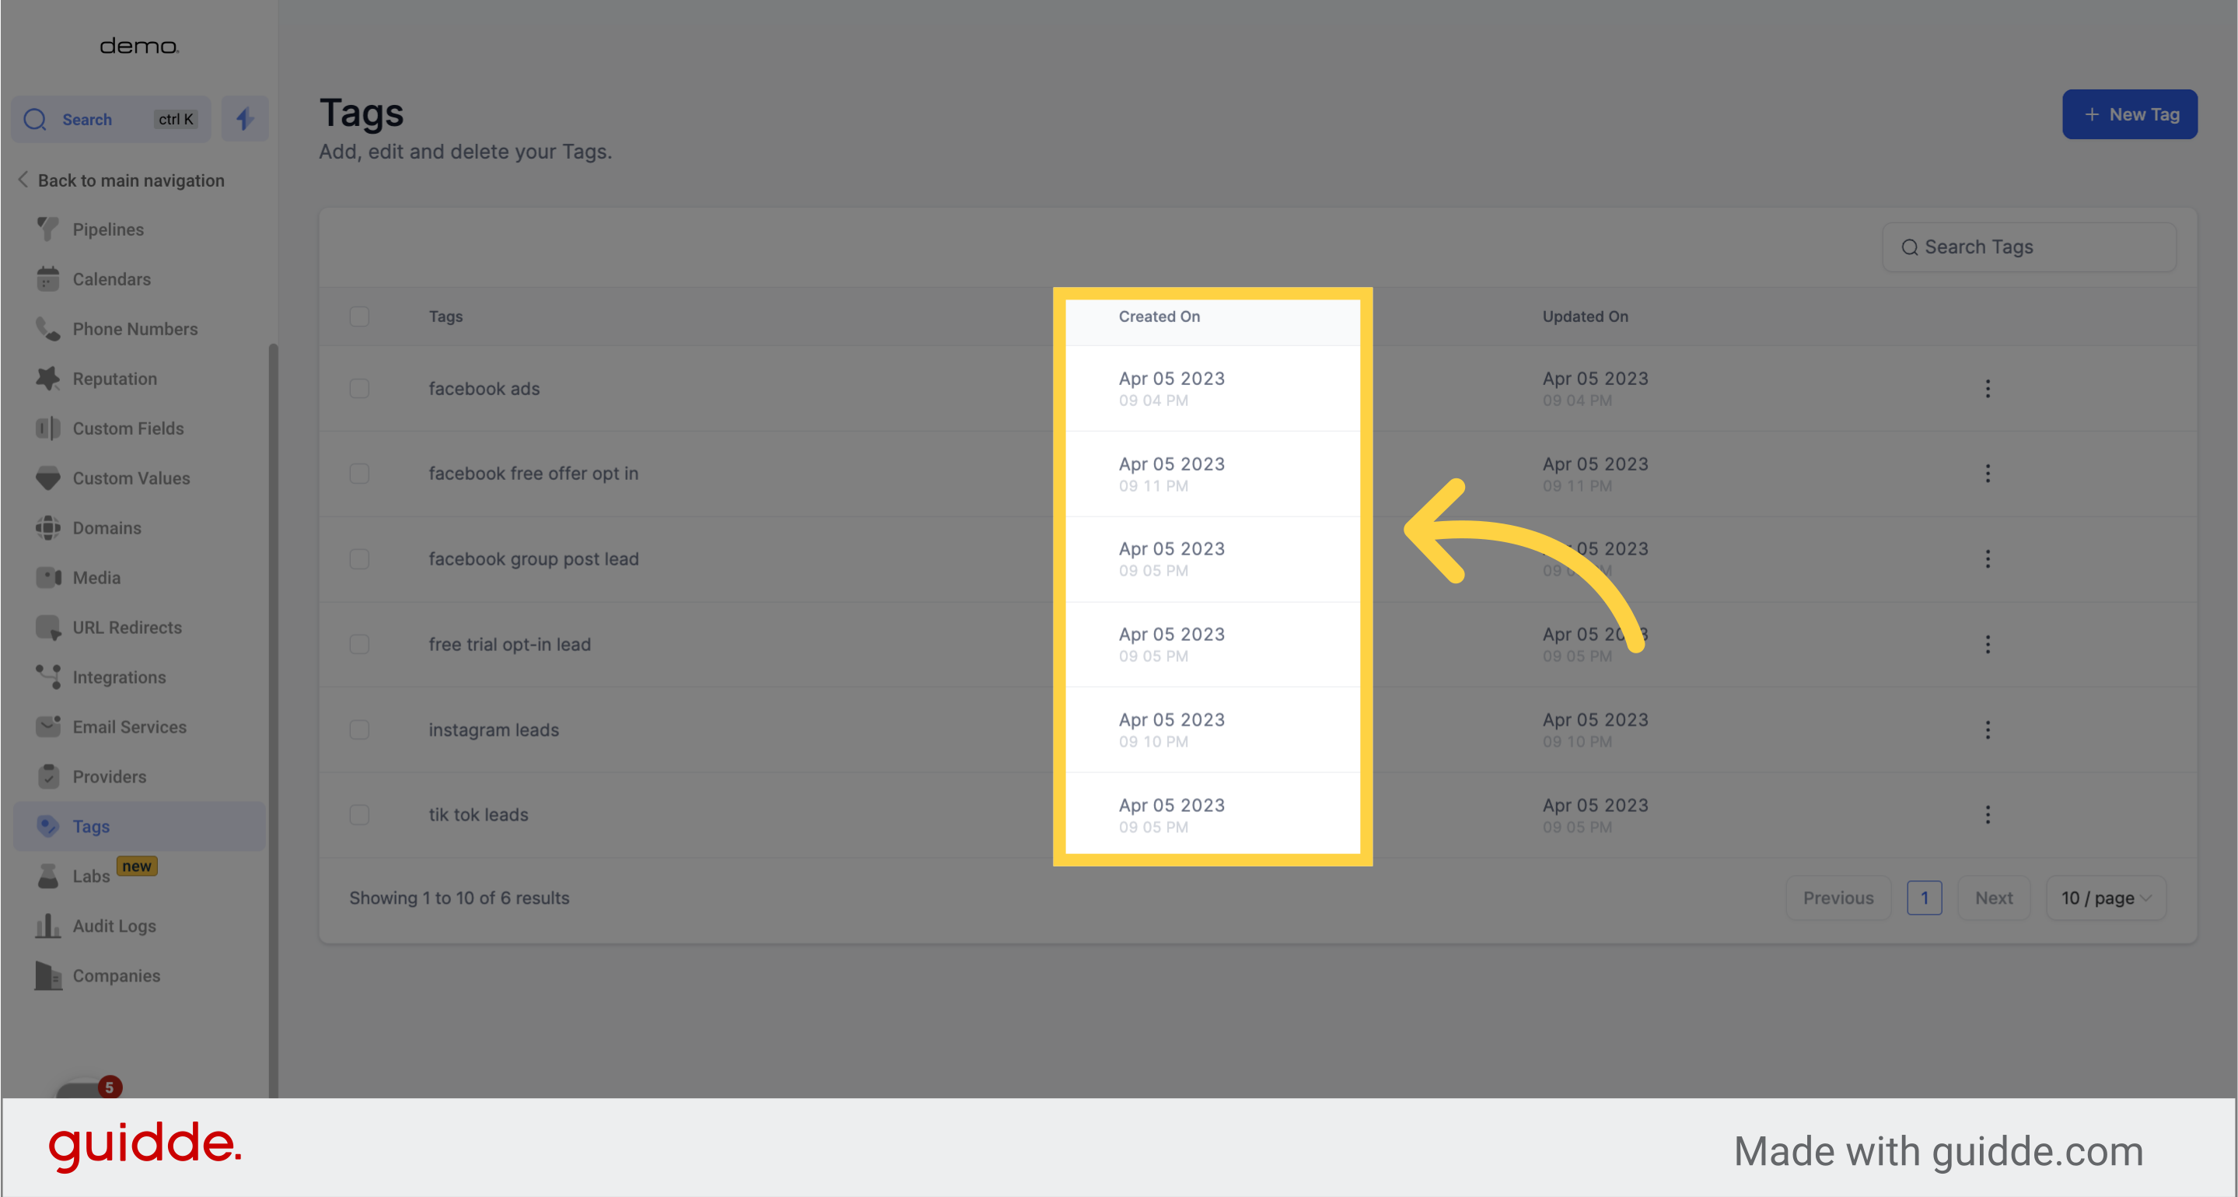The width and height of the screenshot is (2238, 1197).
Task: Click the Pipelines funnel icon
Action: (47, 229)
